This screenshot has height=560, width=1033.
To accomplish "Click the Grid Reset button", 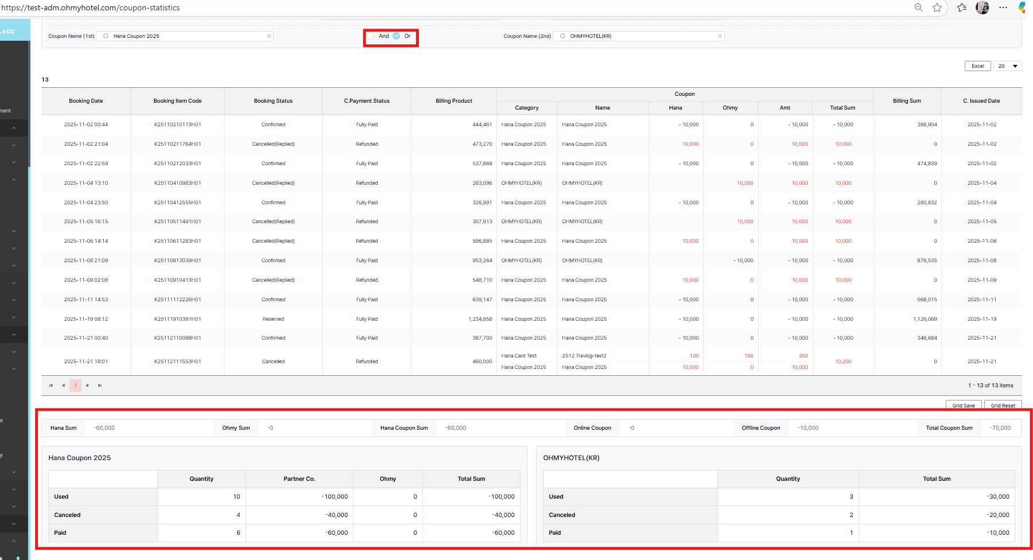I will pos(1003,405).
